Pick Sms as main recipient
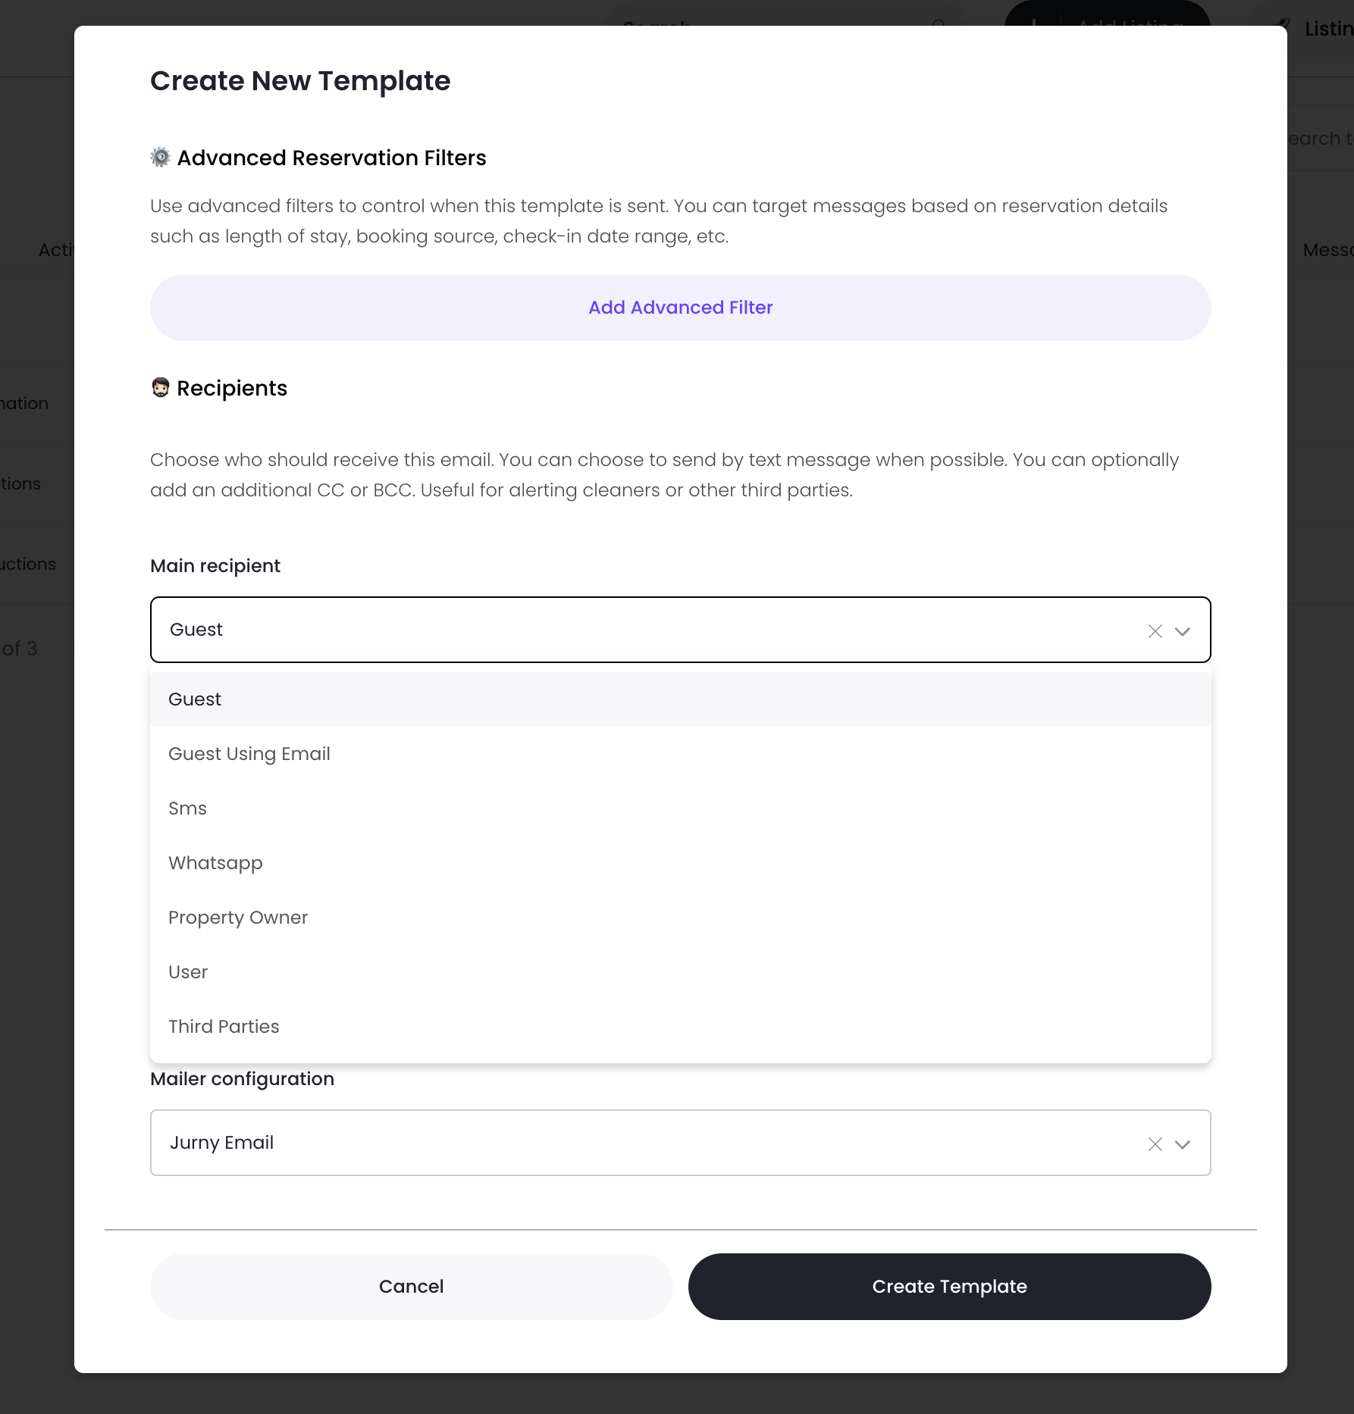This screenshot has height=1414, width=1354. point(187,809)
